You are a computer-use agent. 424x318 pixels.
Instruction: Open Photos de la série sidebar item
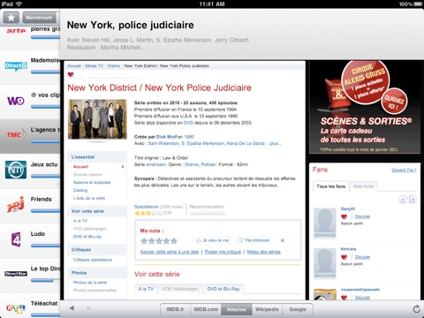click(90, 283)
